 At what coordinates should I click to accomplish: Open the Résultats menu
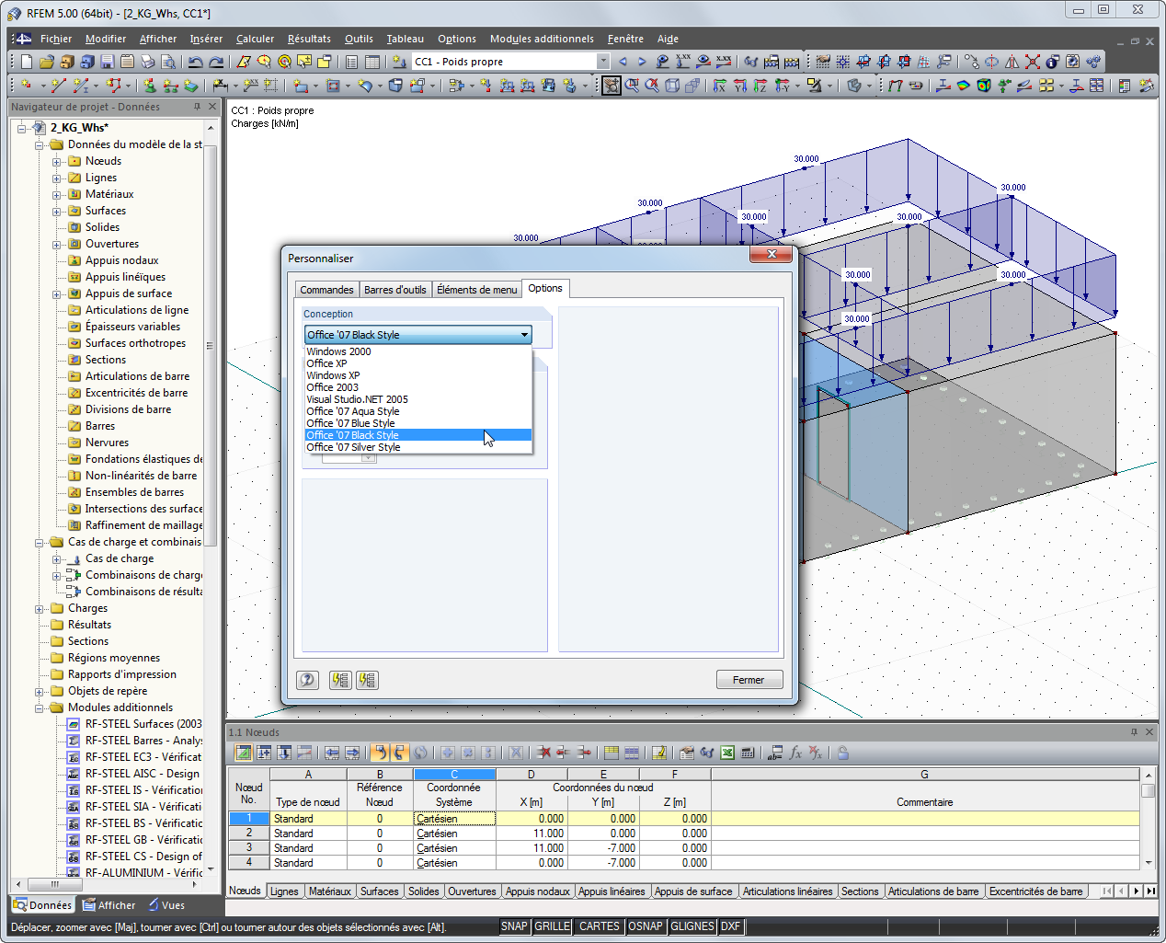(308, 39)
